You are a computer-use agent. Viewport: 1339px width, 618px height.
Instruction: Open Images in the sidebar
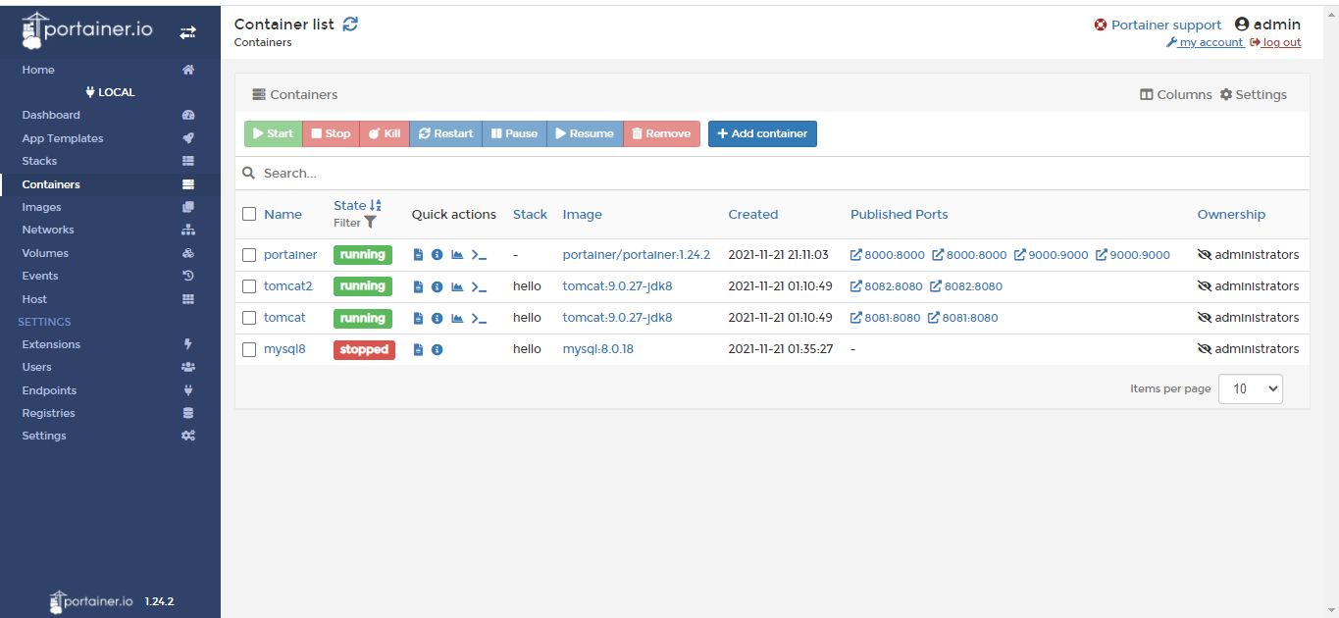(110, 207)
